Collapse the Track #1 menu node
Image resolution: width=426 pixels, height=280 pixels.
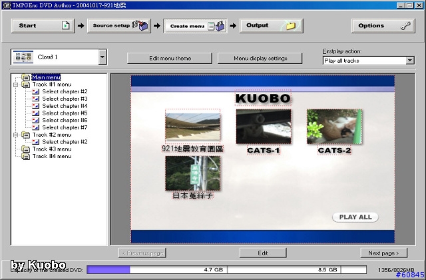(16, 85)
